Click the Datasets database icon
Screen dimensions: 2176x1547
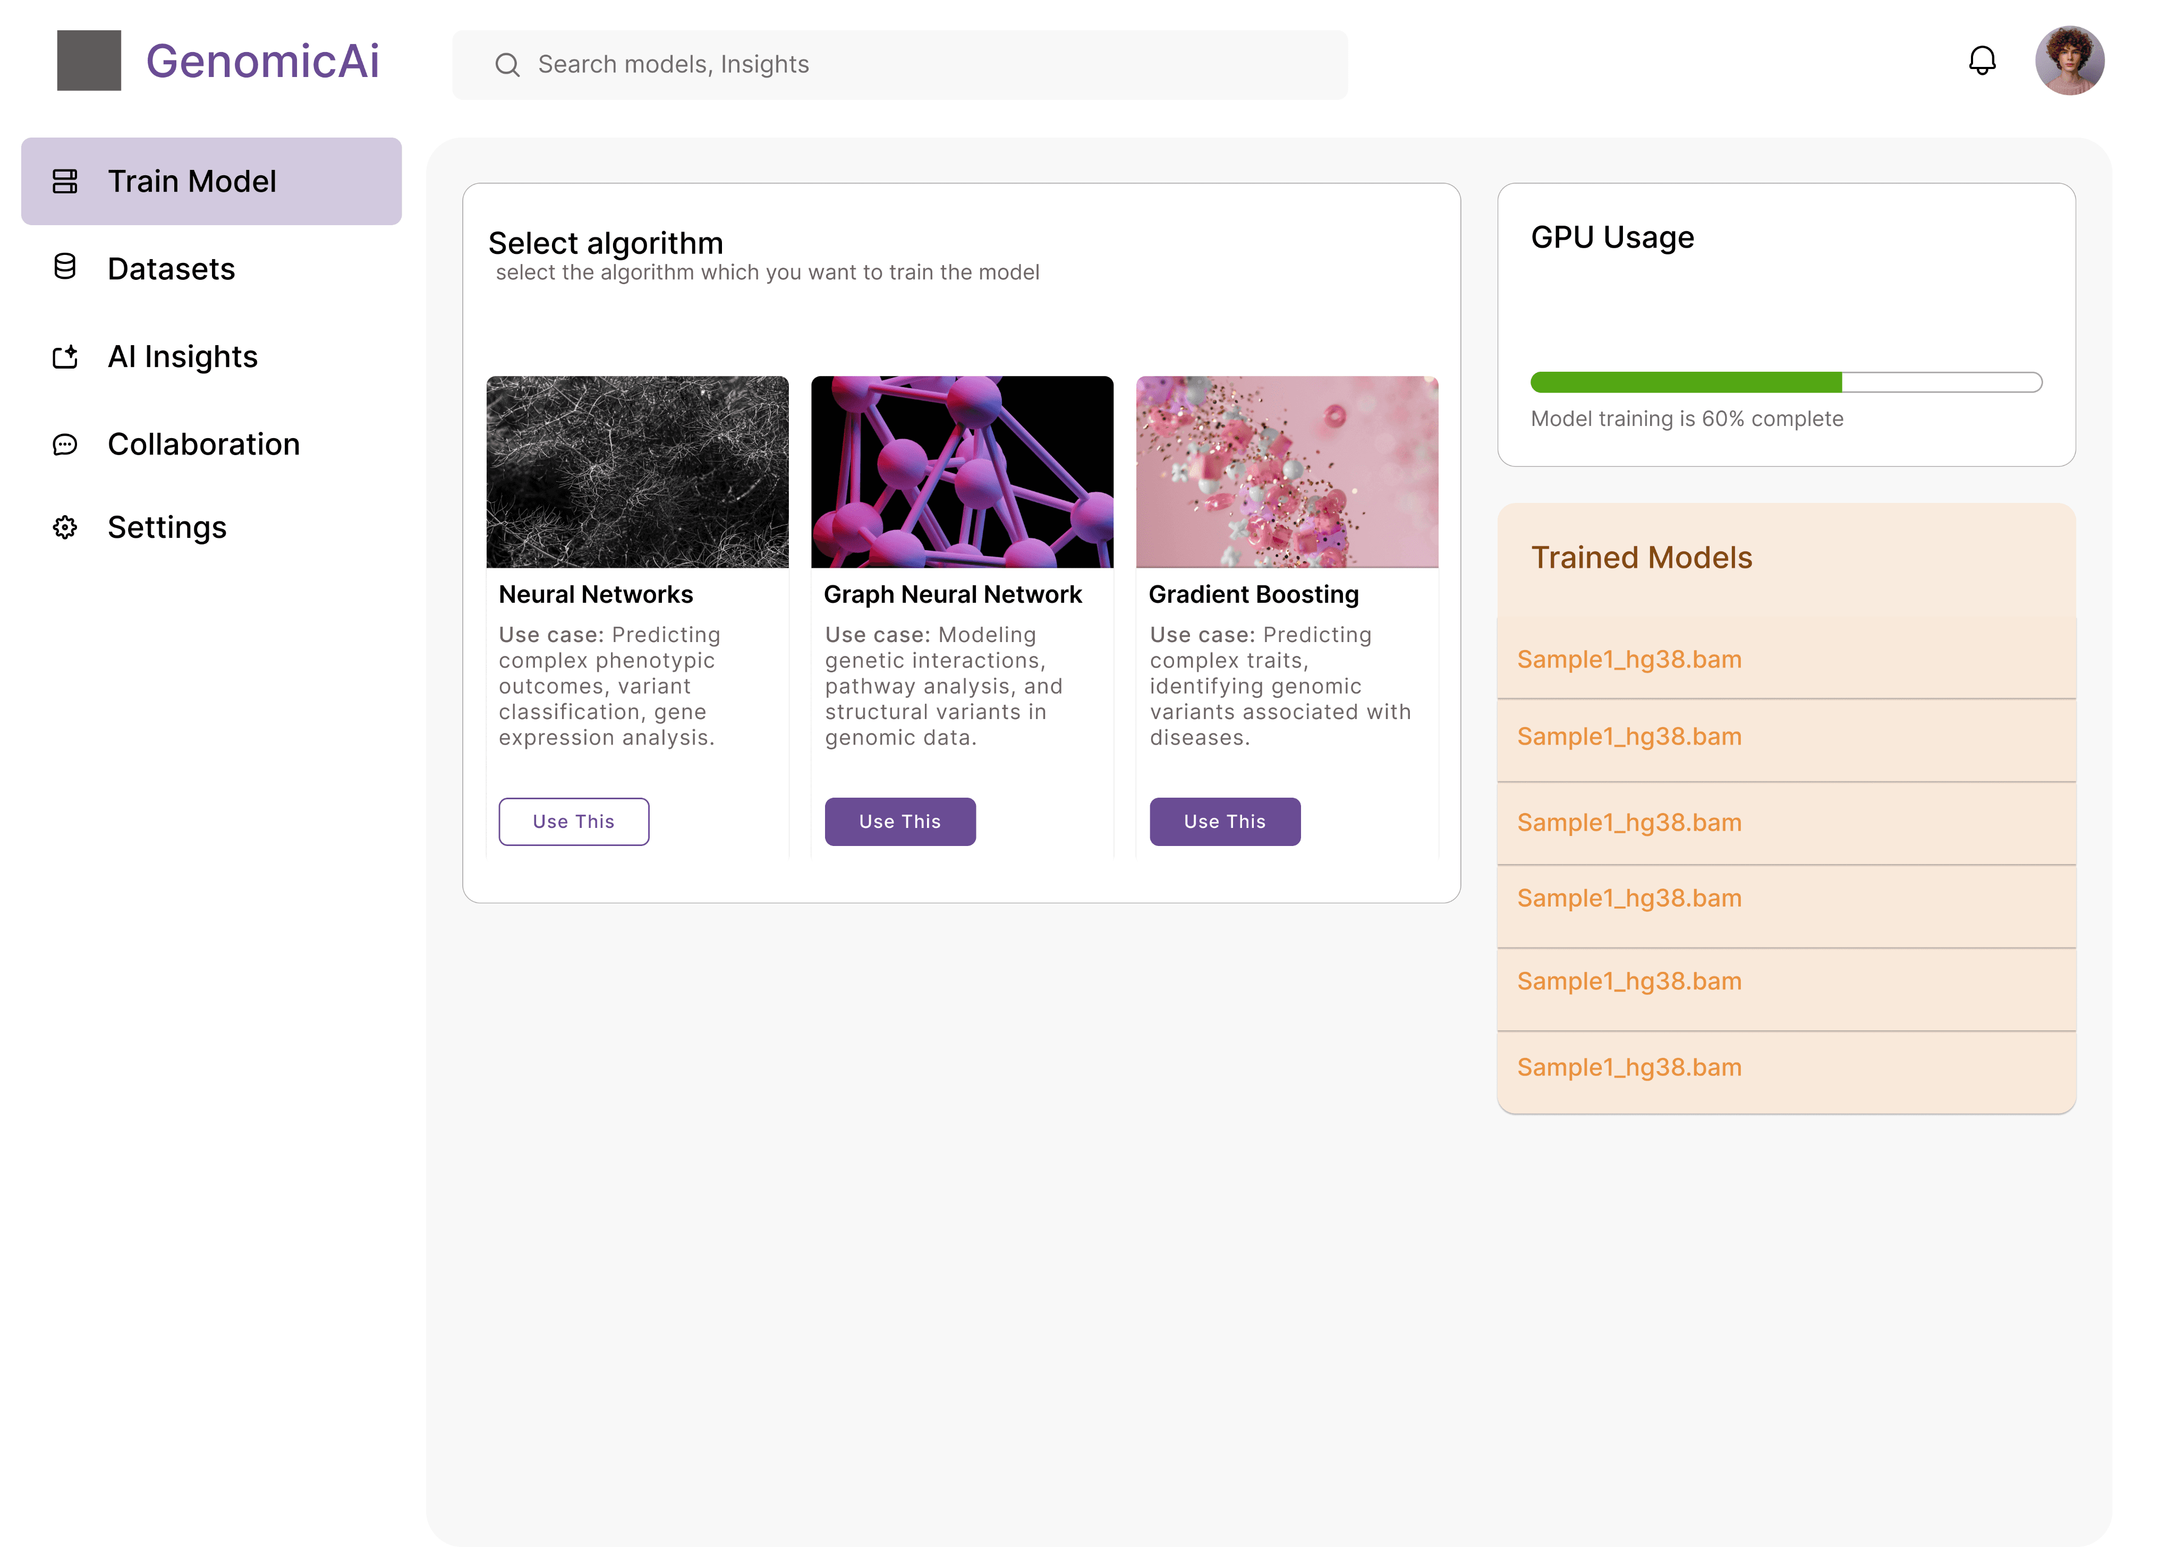[65, 268]
